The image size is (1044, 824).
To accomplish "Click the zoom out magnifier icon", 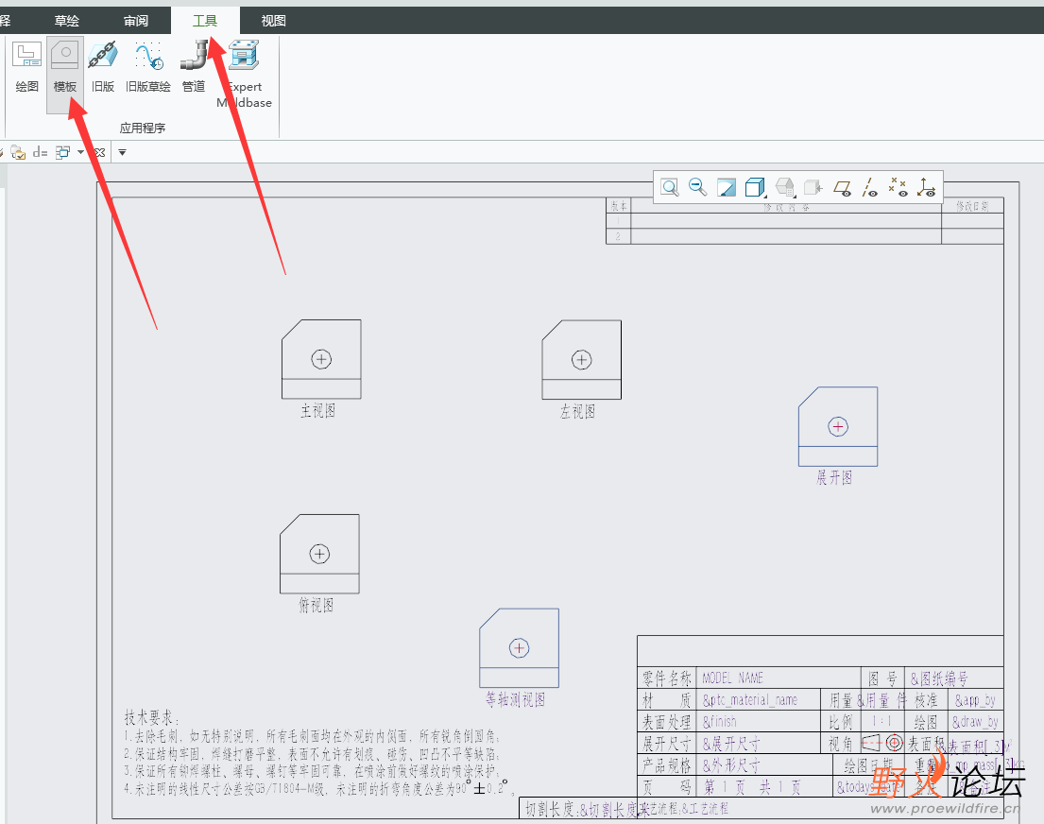I will (698, 187).
